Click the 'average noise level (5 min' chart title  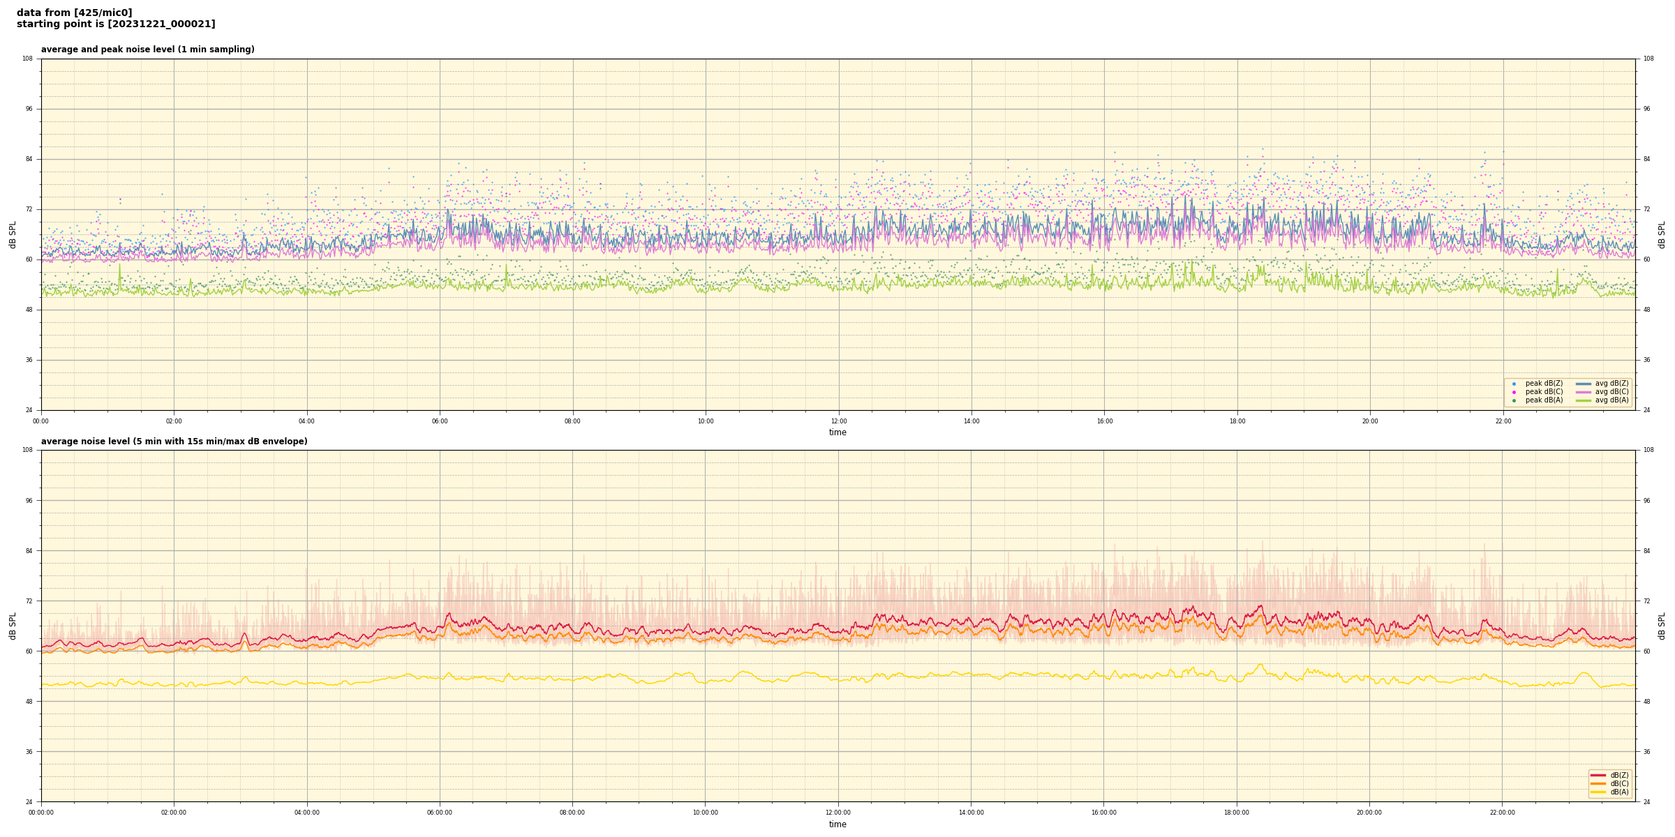tap(174, 442)
